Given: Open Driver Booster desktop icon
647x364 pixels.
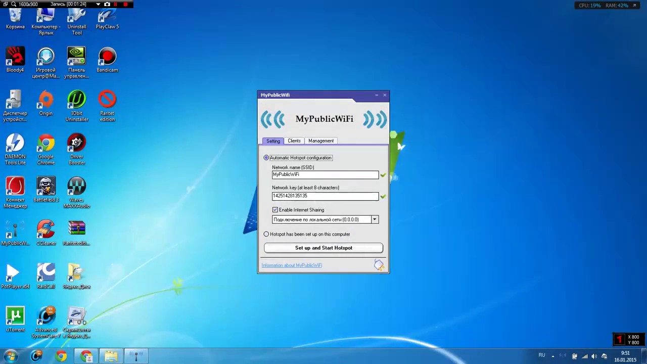Looking at the screenshot, I should point(77,150).
